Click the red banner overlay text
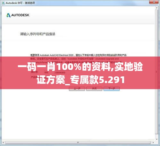The width and height of the screenshot is (160, 146). [80, 73]
